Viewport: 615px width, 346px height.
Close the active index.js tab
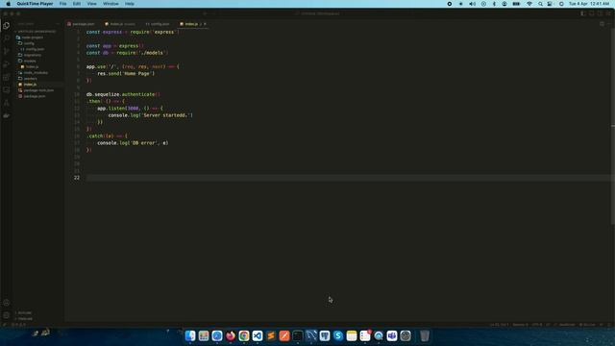[x=205, y=24]
